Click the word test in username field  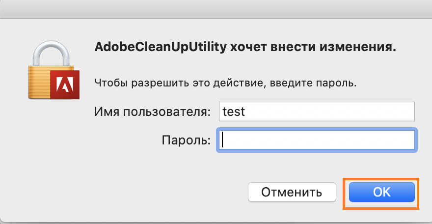234,112
